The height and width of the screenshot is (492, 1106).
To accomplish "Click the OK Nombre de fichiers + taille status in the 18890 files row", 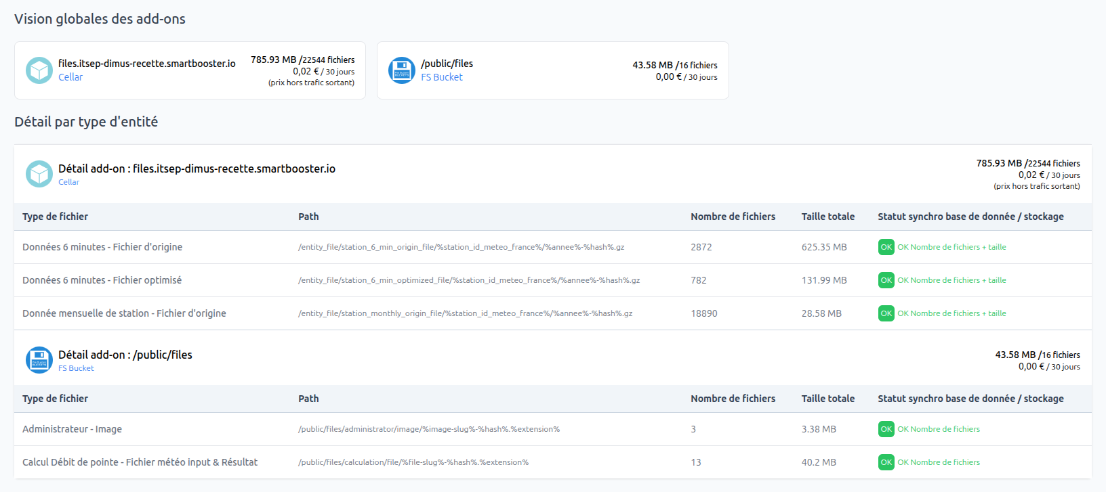I will (x=951, y=313).
